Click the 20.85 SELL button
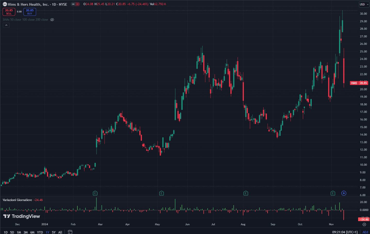370x234 pixels. pos(9,12)
